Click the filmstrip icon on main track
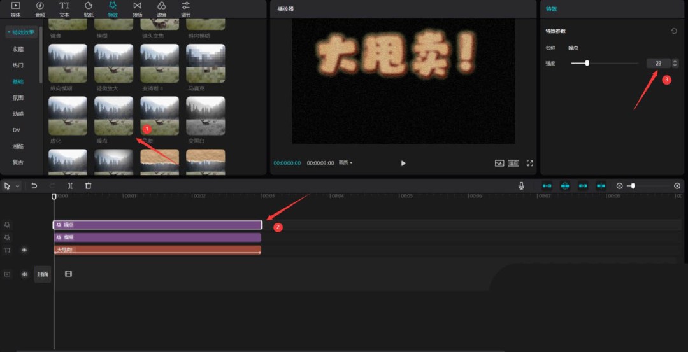 [x=68, y=274]
